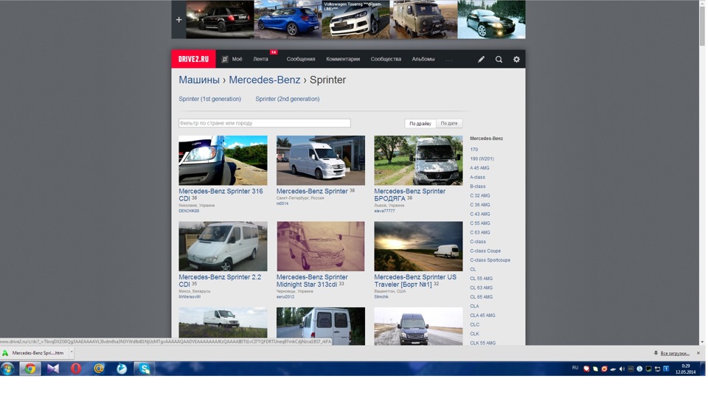708x398 pixels.
Task: Open user slava77777 profile
Action: coord(384,211)
